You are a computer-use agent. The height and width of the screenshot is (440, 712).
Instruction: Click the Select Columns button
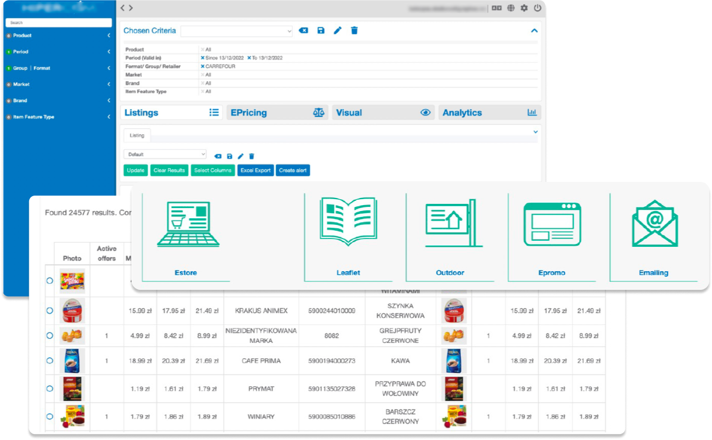(213, 171)
